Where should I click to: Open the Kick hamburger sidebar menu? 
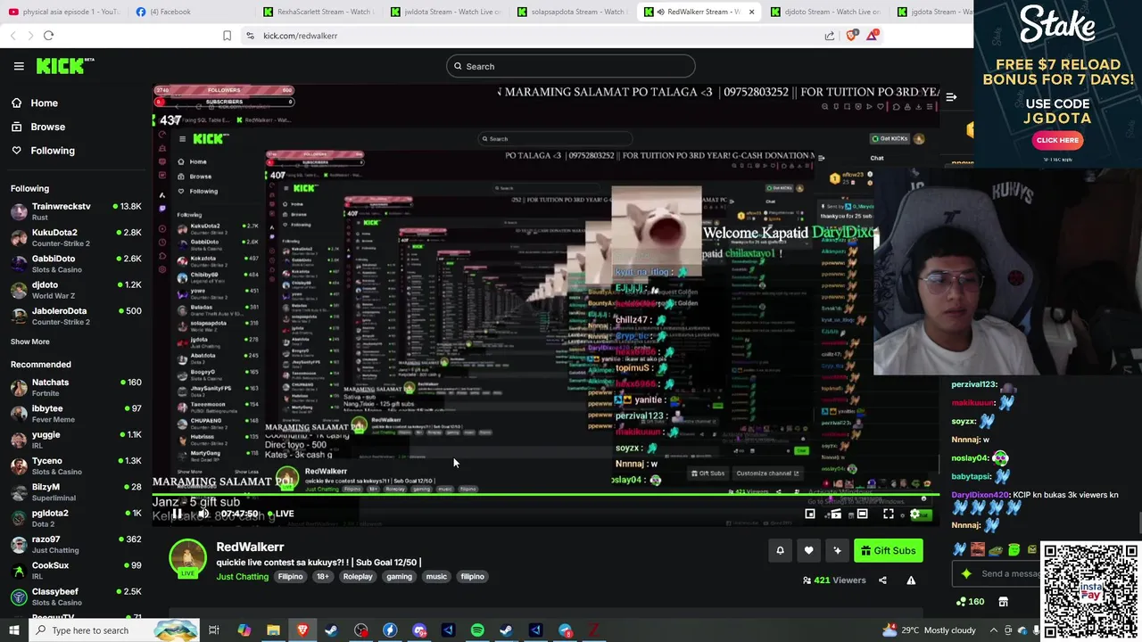click(x=19, y=66)
